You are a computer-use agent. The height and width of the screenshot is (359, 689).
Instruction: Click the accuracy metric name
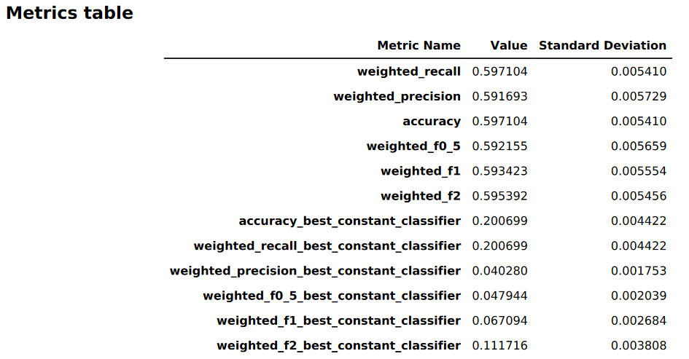point(432,121)
